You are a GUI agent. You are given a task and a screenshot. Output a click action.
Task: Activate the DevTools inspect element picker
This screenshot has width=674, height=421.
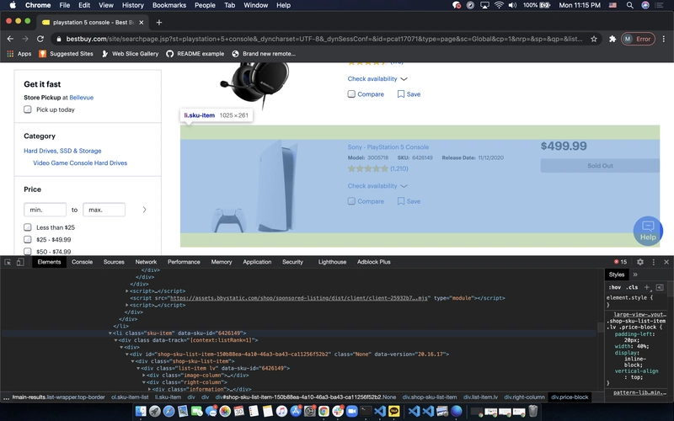click(8, 262)
